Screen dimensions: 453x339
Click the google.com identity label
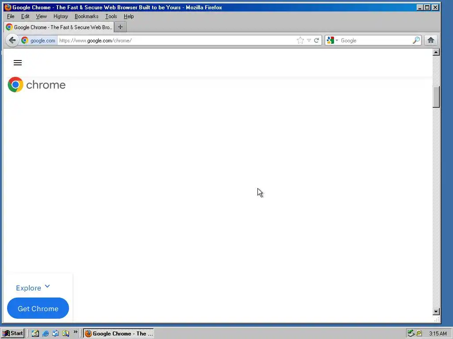coord(43,41)
